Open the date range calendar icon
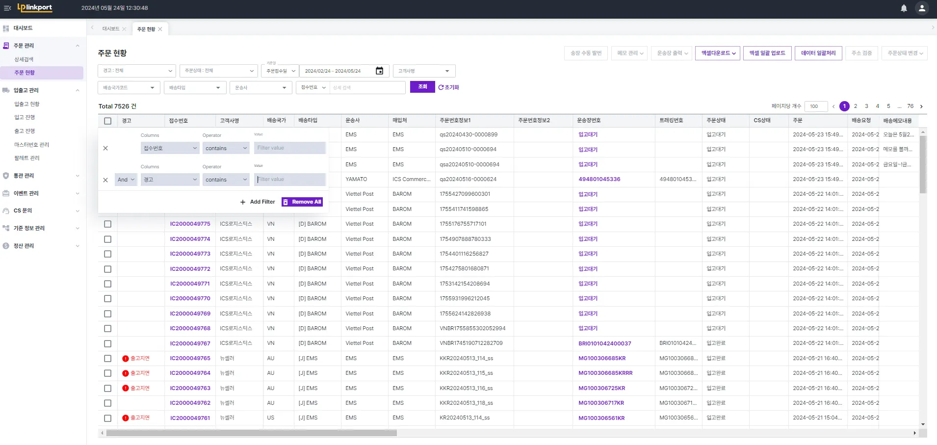937x445 pixels. (x=379, y=71)
